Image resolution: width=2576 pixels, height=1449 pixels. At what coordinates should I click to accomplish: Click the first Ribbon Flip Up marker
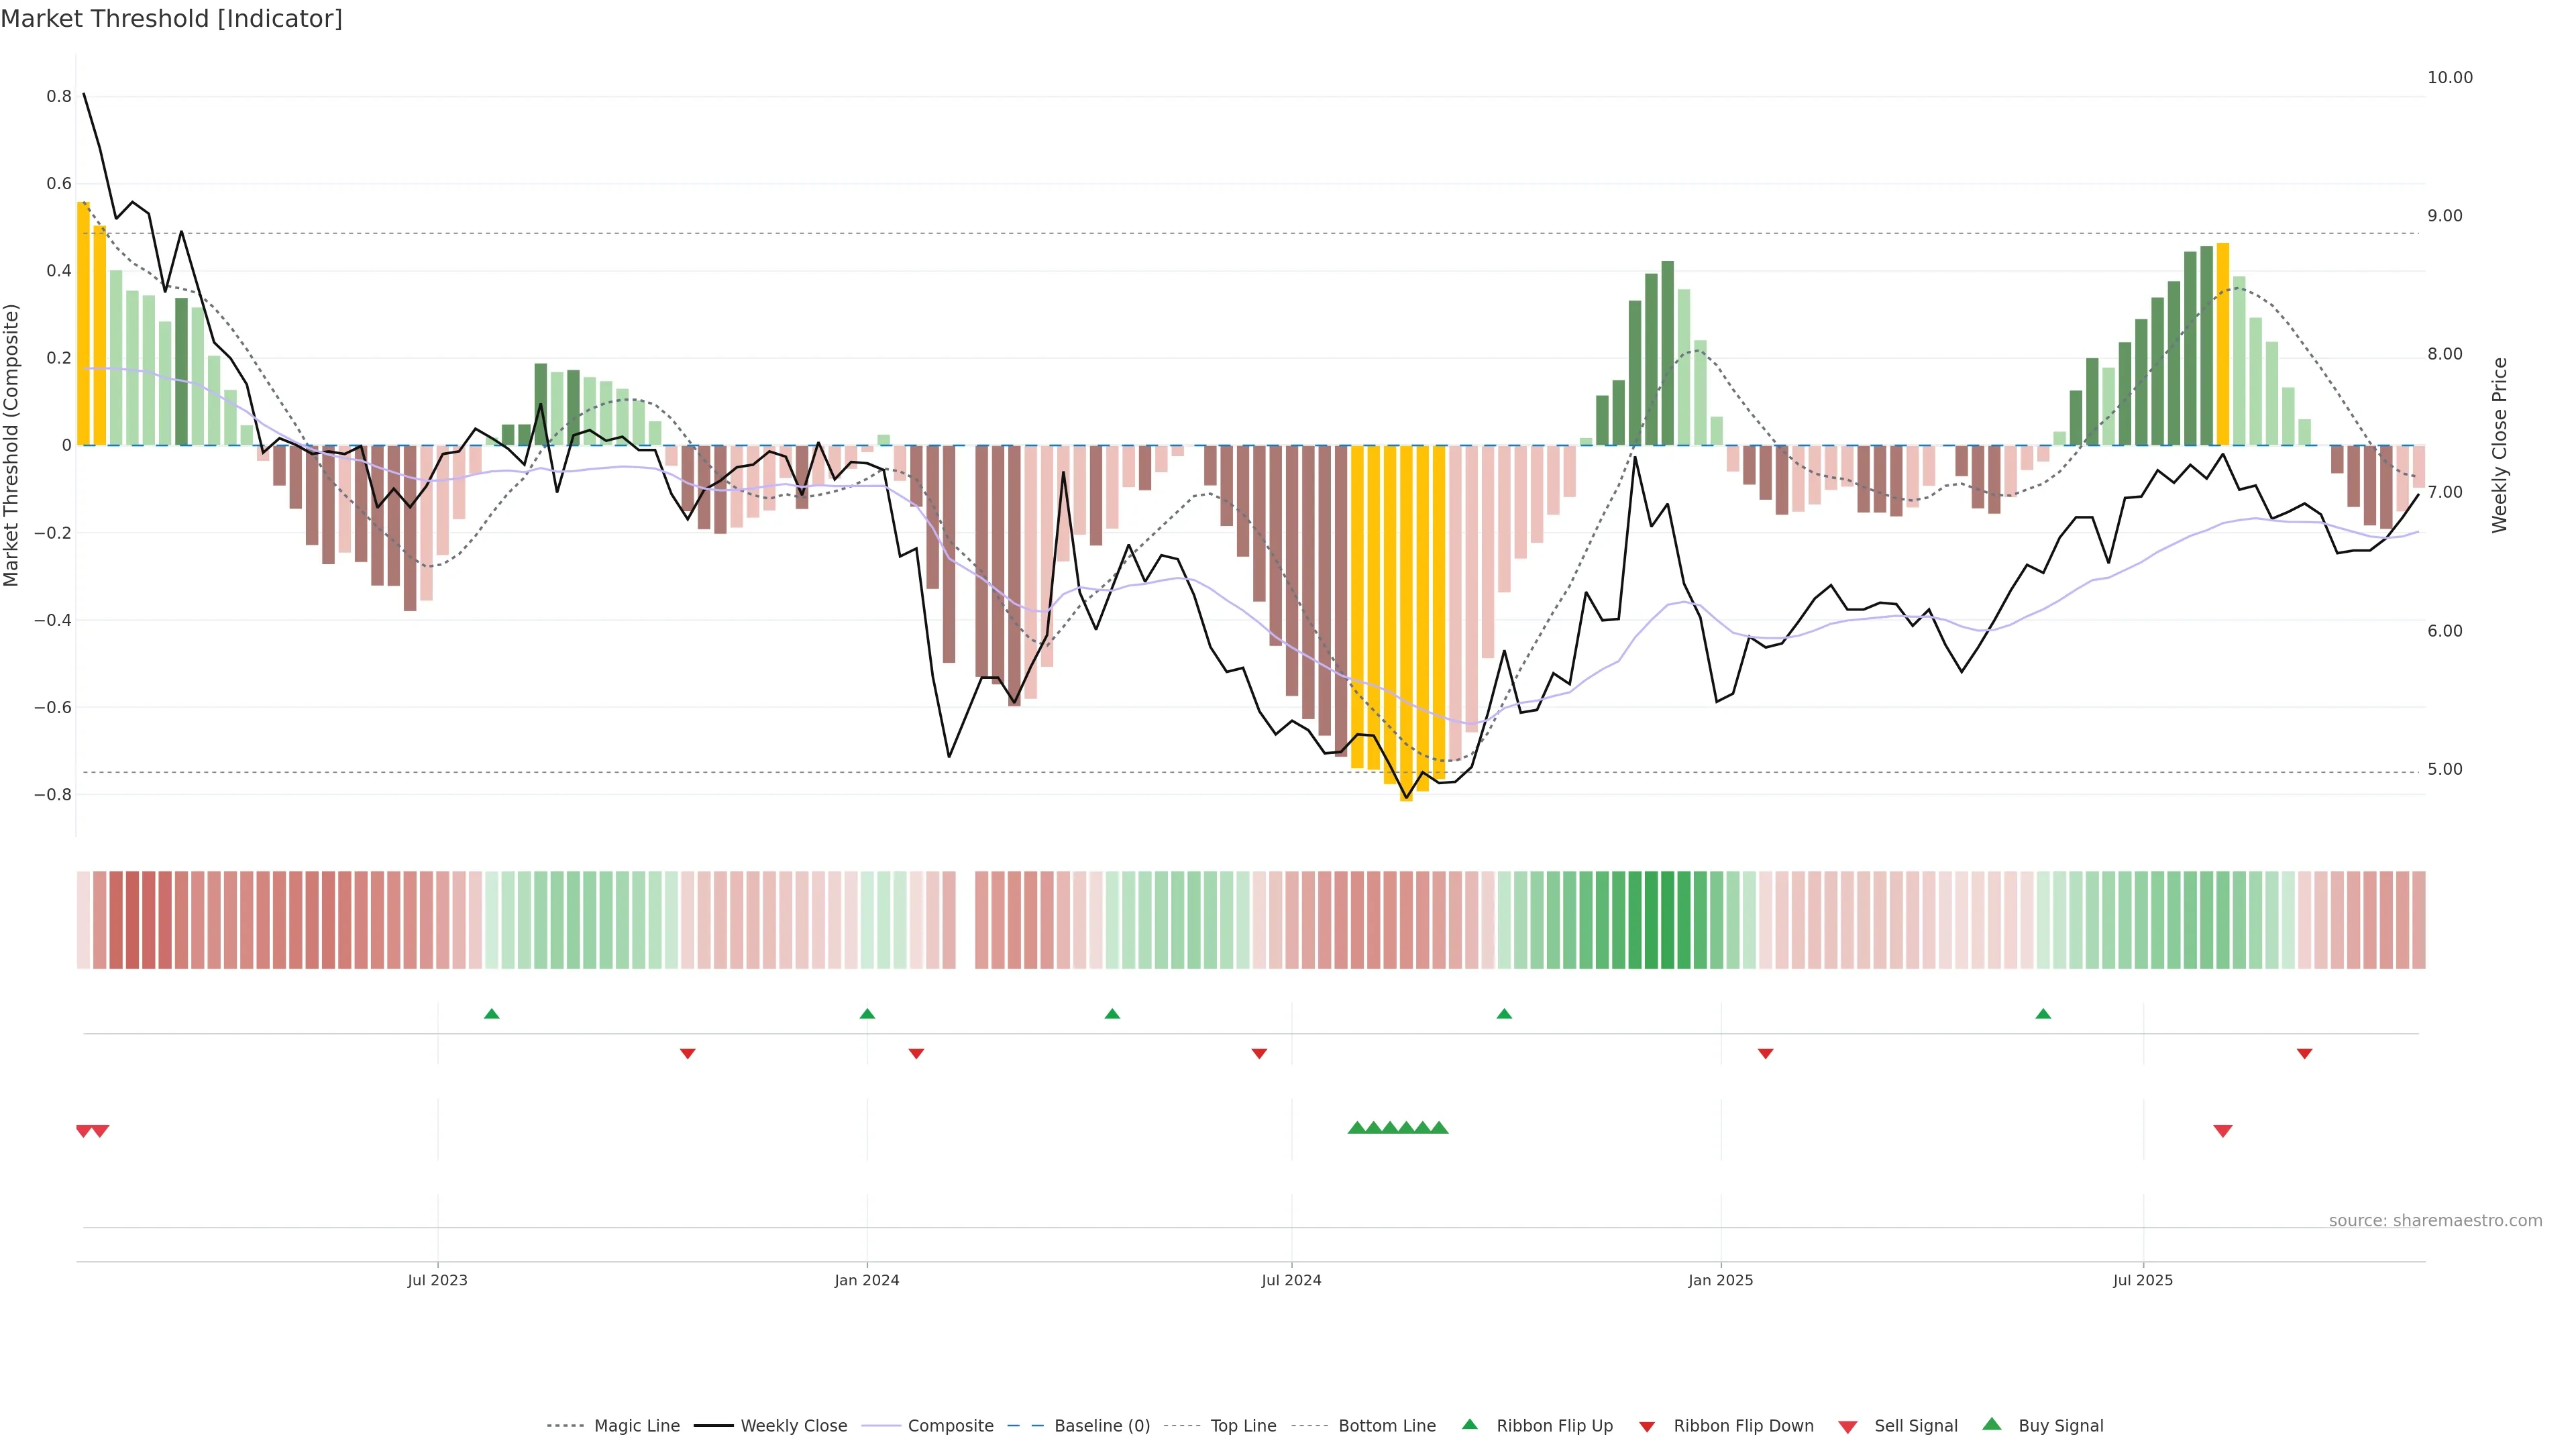(x=491, y=1014)
